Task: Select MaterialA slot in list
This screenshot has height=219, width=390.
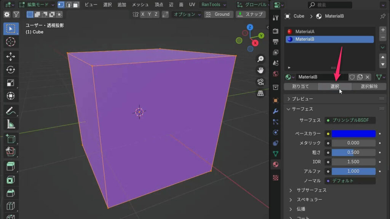Action: click(329, 32)
